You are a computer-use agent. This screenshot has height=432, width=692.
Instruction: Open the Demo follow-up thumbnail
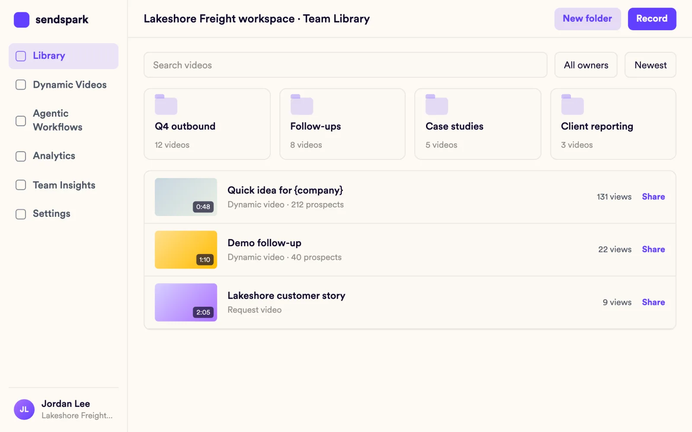(x=186, y=250)
